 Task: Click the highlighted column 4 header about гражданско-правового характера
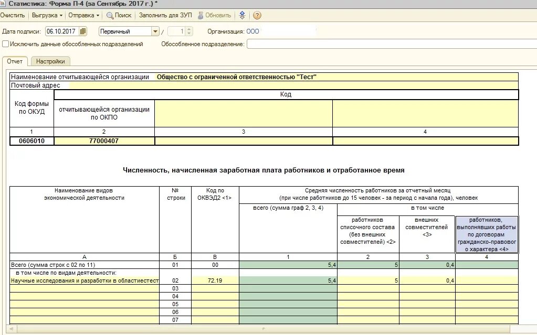487,234
